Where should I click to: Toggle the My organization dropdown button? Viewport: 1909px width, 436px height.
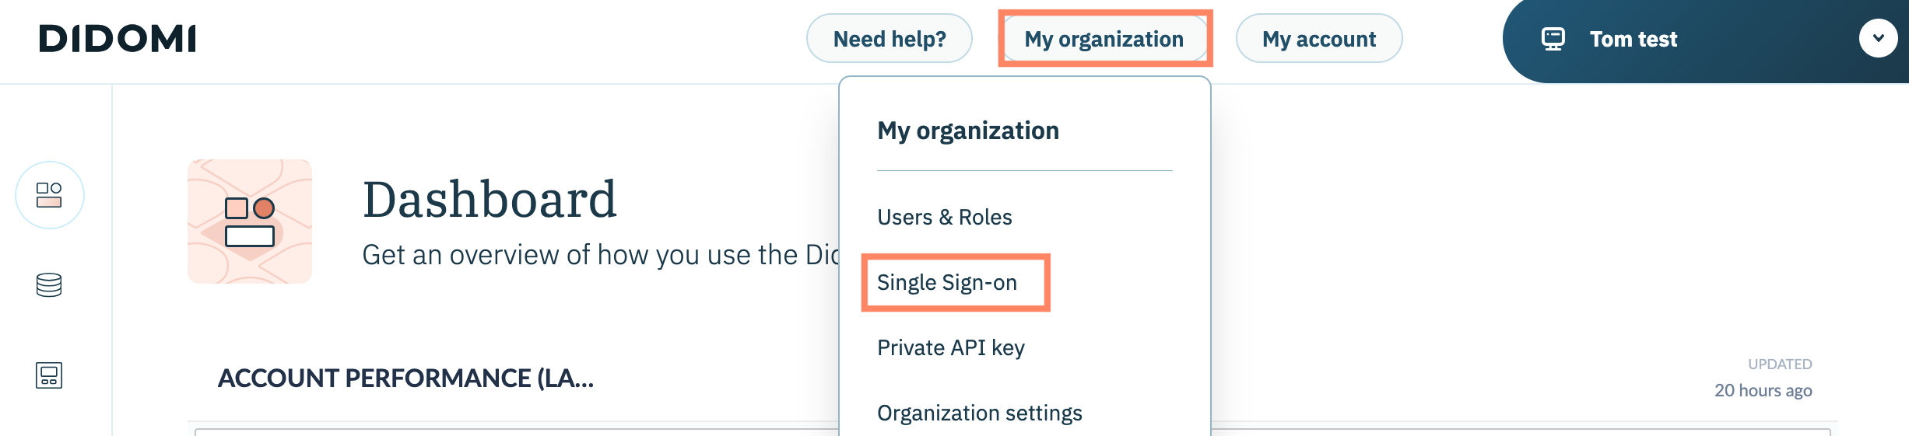(x=1104, y=39)
